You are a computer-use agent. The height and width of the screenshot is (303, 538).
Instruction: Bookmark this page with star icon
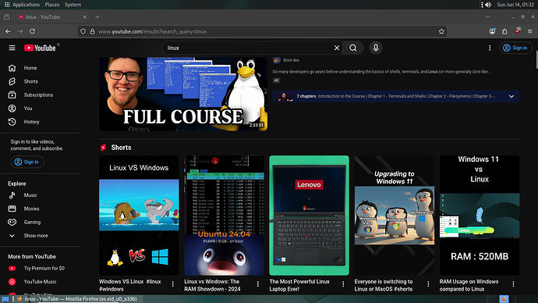(x=441, y=31)
